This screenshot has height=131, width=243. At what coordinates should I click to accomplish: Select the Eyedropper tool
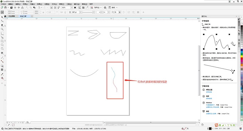[2, 75]
